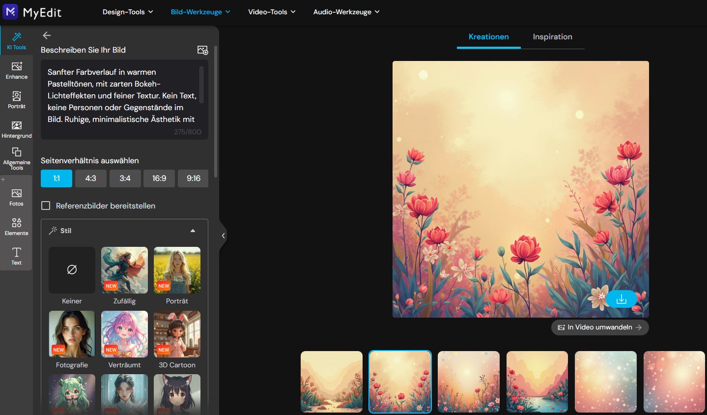This screenshot has width=707, height=415.
Task: Choose the cat-eared anime girl style thumbnail
Action: (177, 394)
